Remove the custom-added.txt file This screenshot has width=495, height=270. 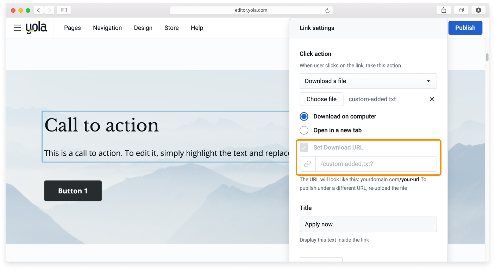(432, 99)
